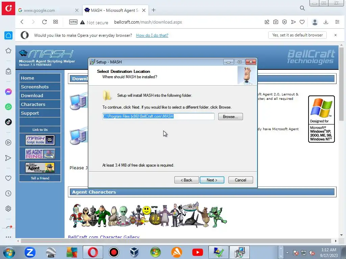Open a new tab with the plus button
The image size is (346, 259).
(x=154, y=10)
